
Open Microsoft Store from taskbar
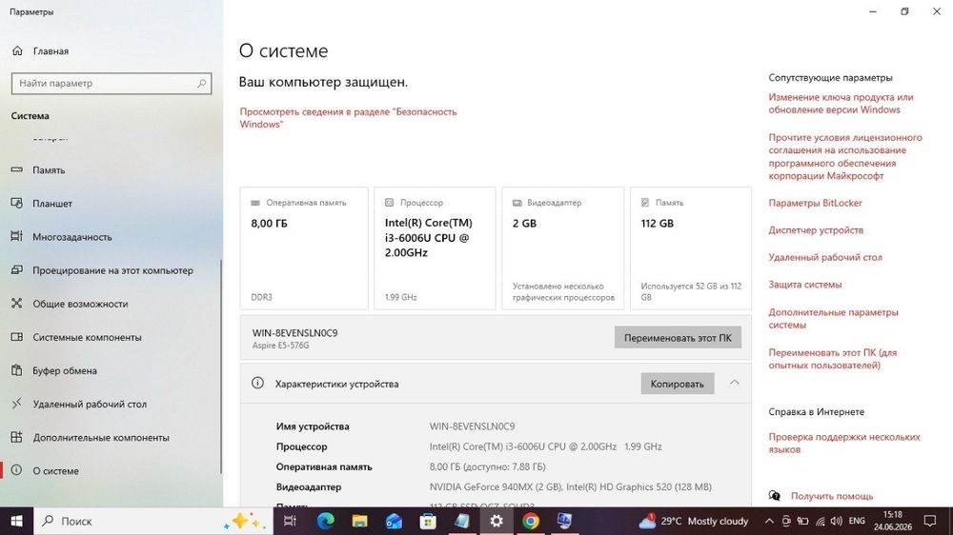coord(428,521)
